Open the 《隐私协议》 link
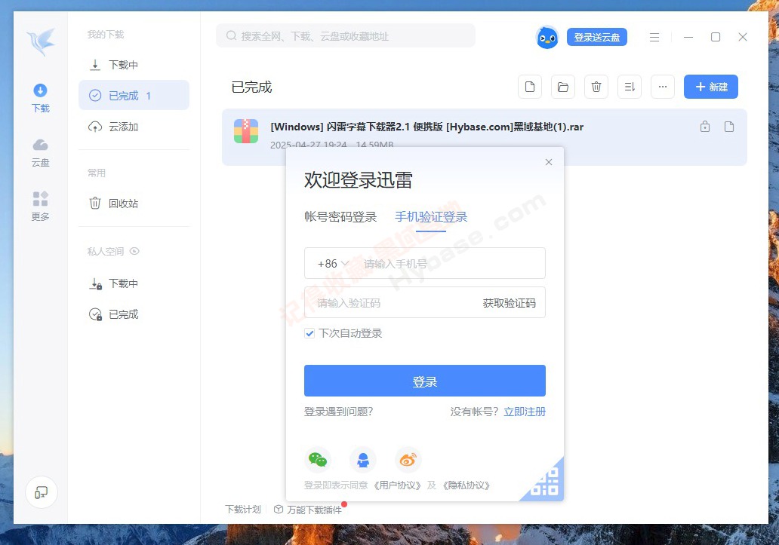779x545 pixels. point(466,485)
